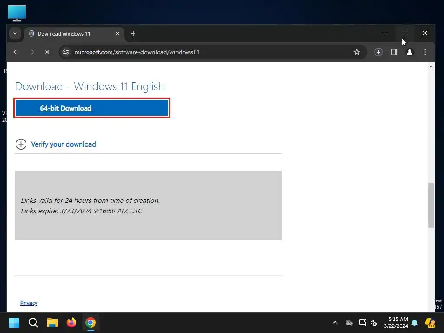Click the scrollbar up arrow
Image resolution: width=444 pixels, height=333 pixels.
coord(431,66)
